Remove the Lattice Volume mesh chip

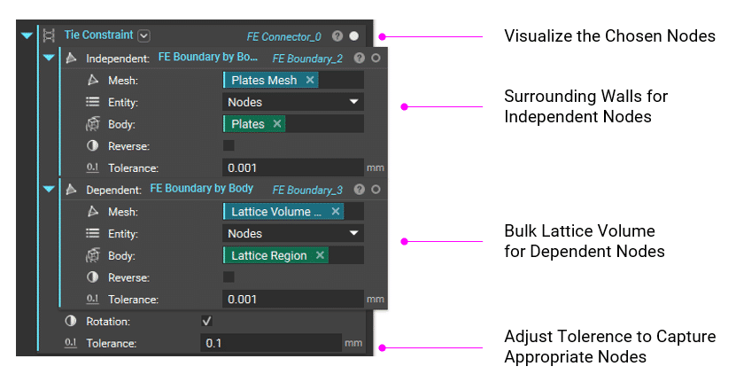(335, 212)
